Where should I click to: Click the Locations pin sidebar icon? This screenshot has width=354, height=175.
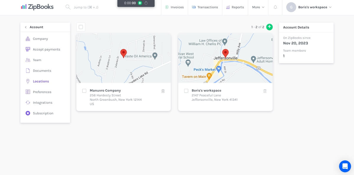click(x=28, y=81)
